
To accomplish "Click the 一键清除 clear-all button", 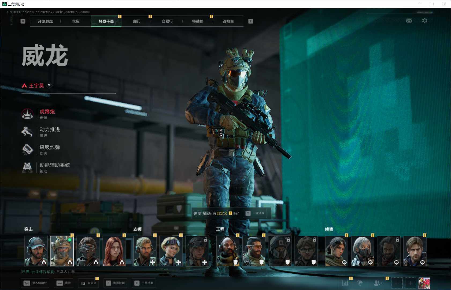I will (x=255, y=213).
